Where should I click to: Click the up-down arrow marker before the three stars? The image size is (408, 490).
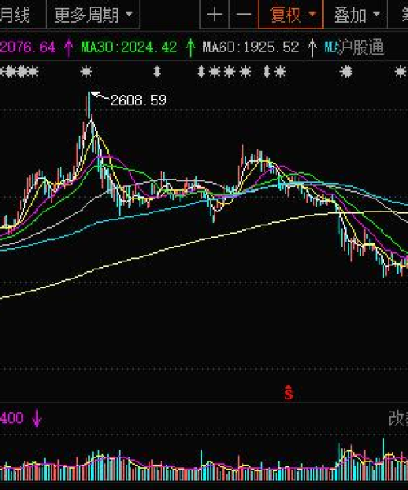tap(202, 72)
